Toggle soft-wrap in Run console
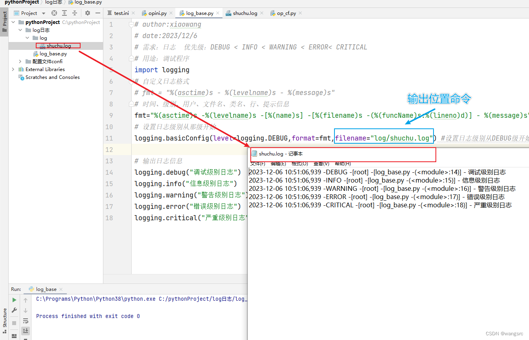The height and width of the screenshot is (340, 529). pos(26,321)
